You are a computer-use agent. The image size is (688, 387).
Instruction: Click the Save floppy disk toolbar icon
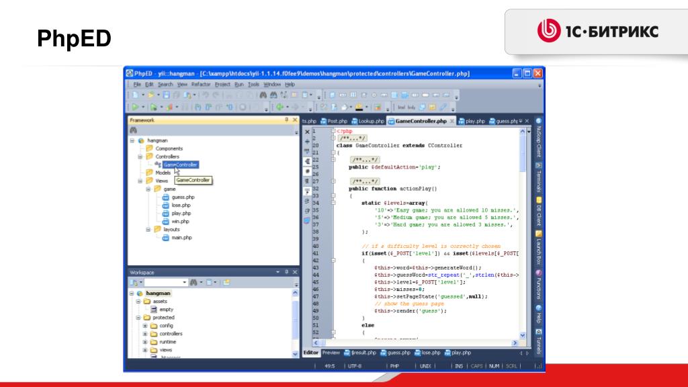tap(167, 95)
